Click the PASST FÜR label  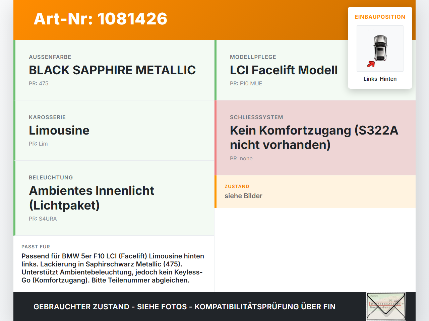(x=36, y=247)
